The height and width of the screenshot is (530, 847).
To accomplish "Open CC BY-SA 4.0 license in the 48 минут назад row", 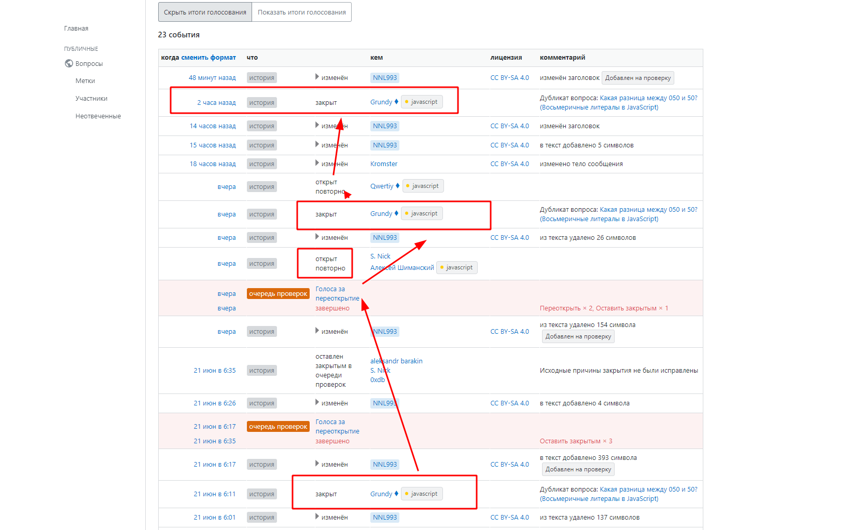I will tap(510, 78).
